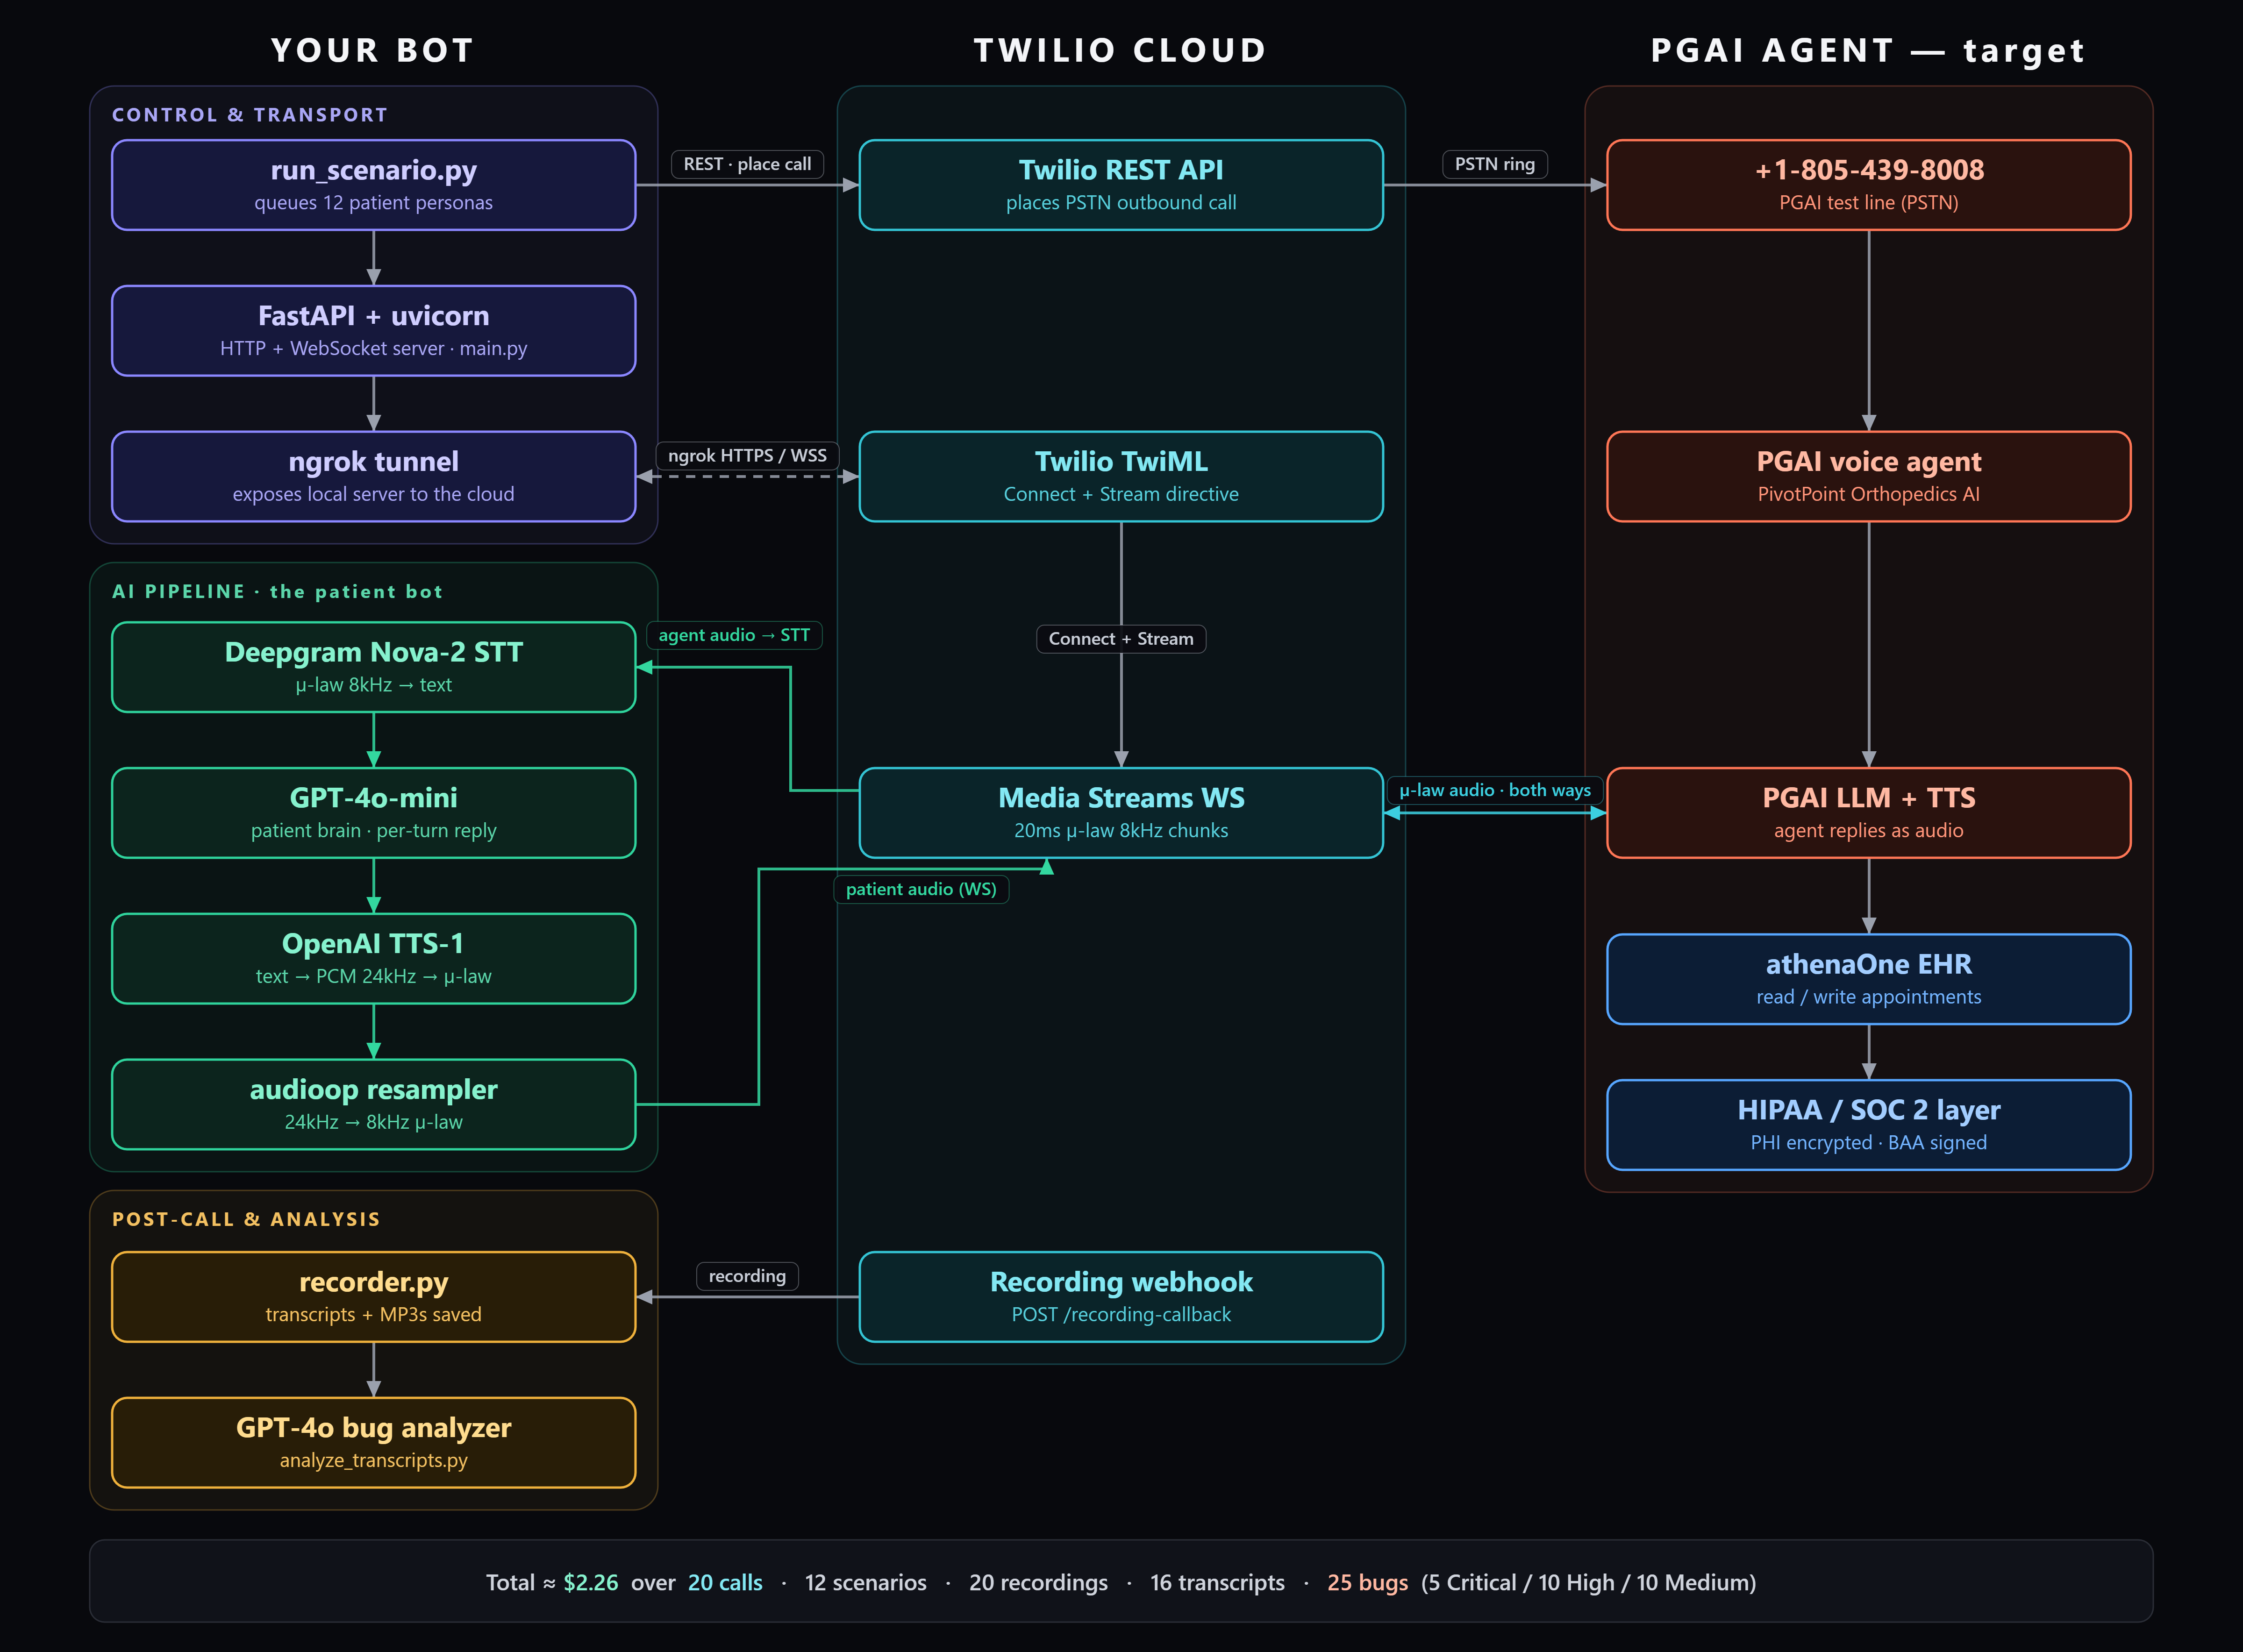Select the recorder.py node

[x=373, y=1297]
